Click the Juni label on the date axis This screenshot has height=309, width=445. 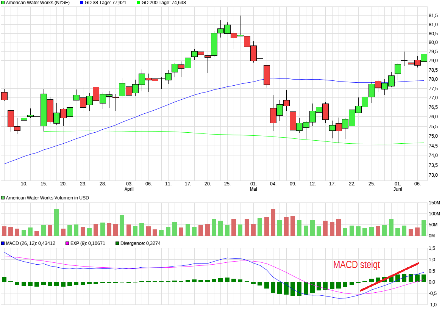pyautogui.click(x=397, y=189)
